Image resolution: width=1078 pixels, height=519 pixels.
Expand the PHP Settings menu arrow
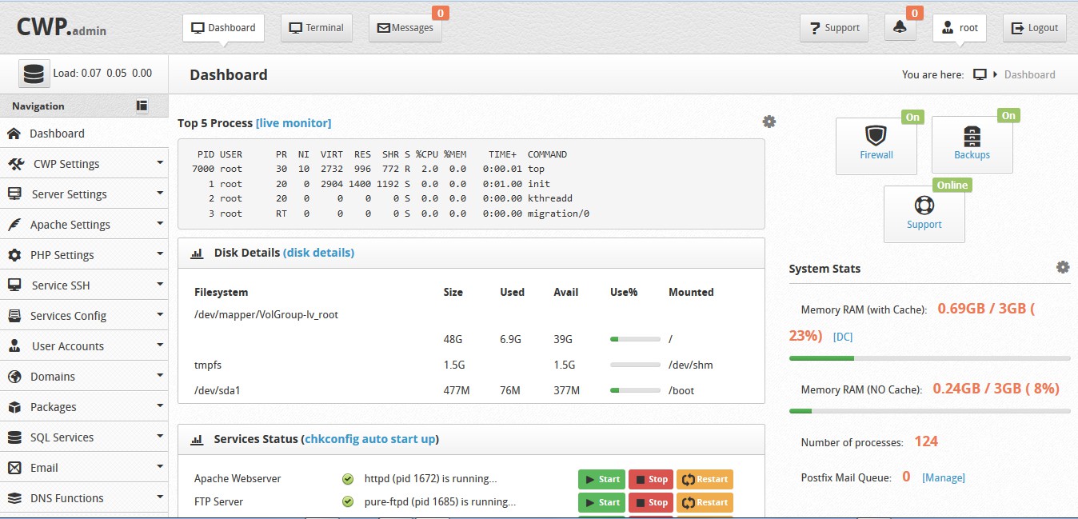160,254
